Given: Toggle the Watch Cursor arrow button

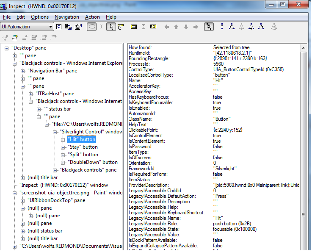Looking at the screenshot, I should pos(111,27).
